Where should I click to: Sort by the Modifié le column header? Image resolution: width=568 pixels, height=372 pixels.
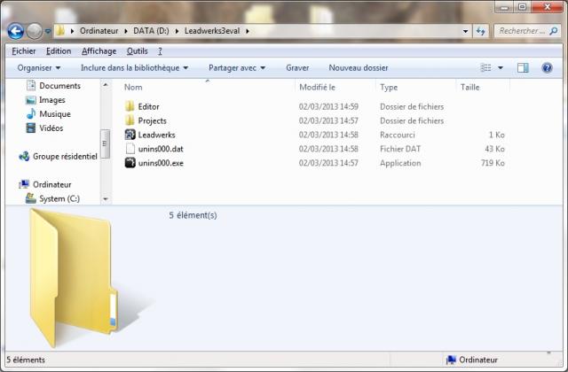tap(318, 88)
